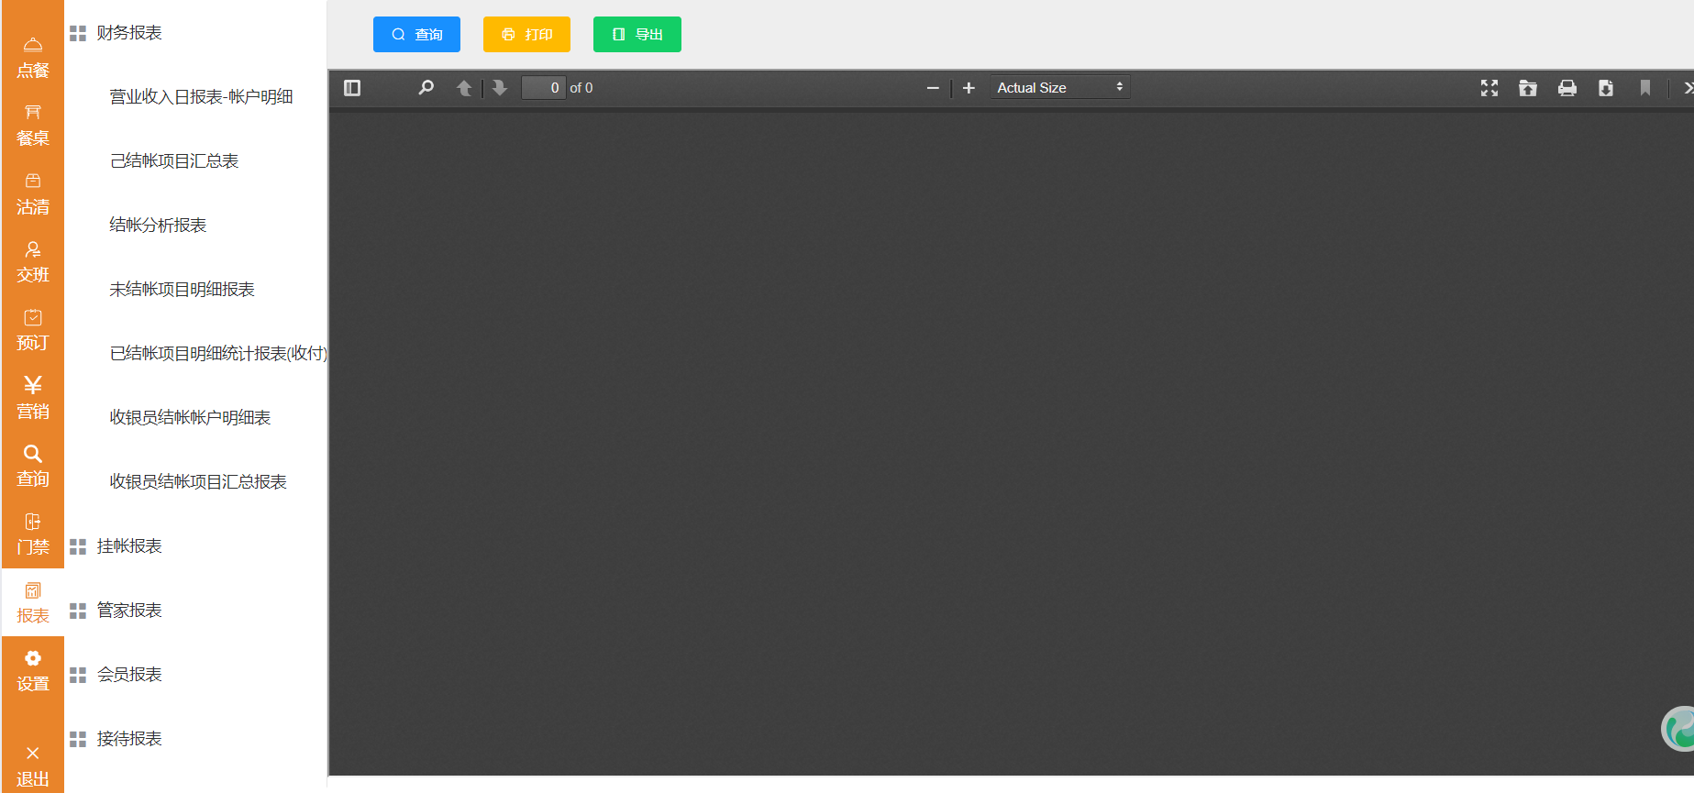Viewport: 1694px width, 793px height.
Task: Click the bookmark current view icon
Action: [1645, 88]
